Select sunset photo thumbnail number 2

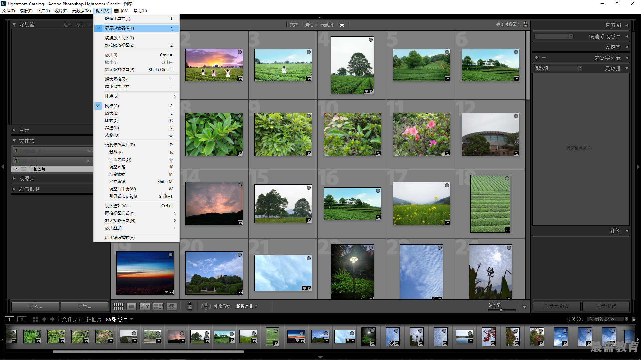tap(214, 65)
